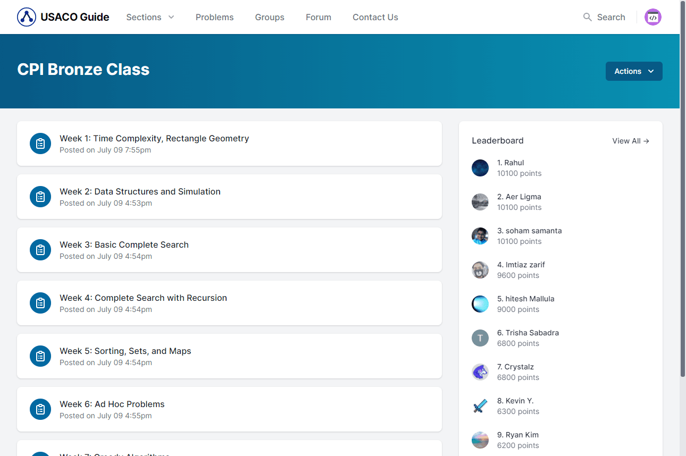Click Kevin Y.'s sword avatar

click(480, 406)
